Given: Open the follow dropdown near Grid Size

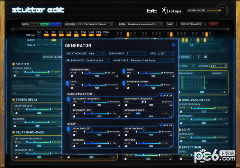Looking at the screenshot, I should (x=193, y=66).
